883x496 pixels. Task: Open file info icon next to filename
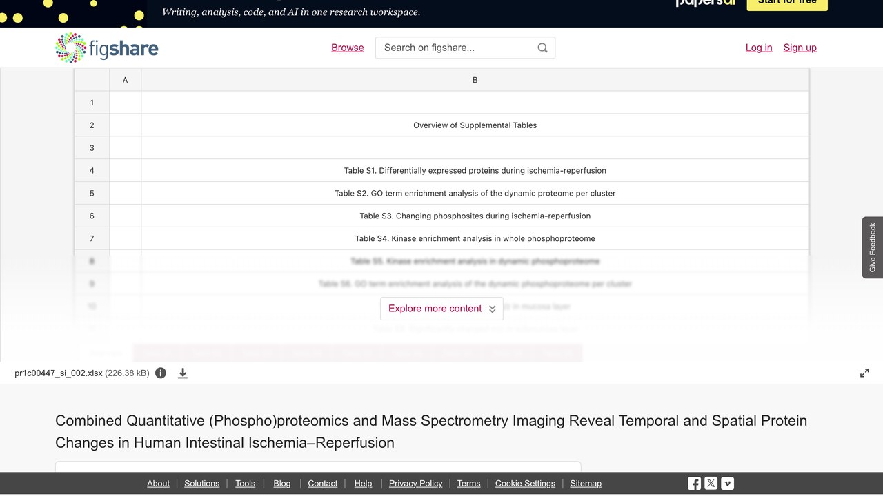[x=161, y=373]
